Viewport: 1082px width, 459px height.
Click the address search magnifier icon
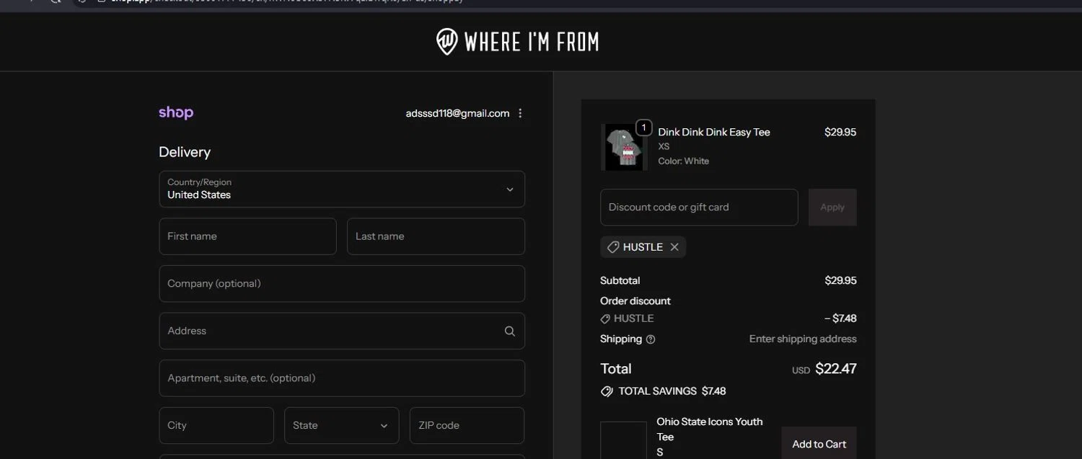point(510,331)
